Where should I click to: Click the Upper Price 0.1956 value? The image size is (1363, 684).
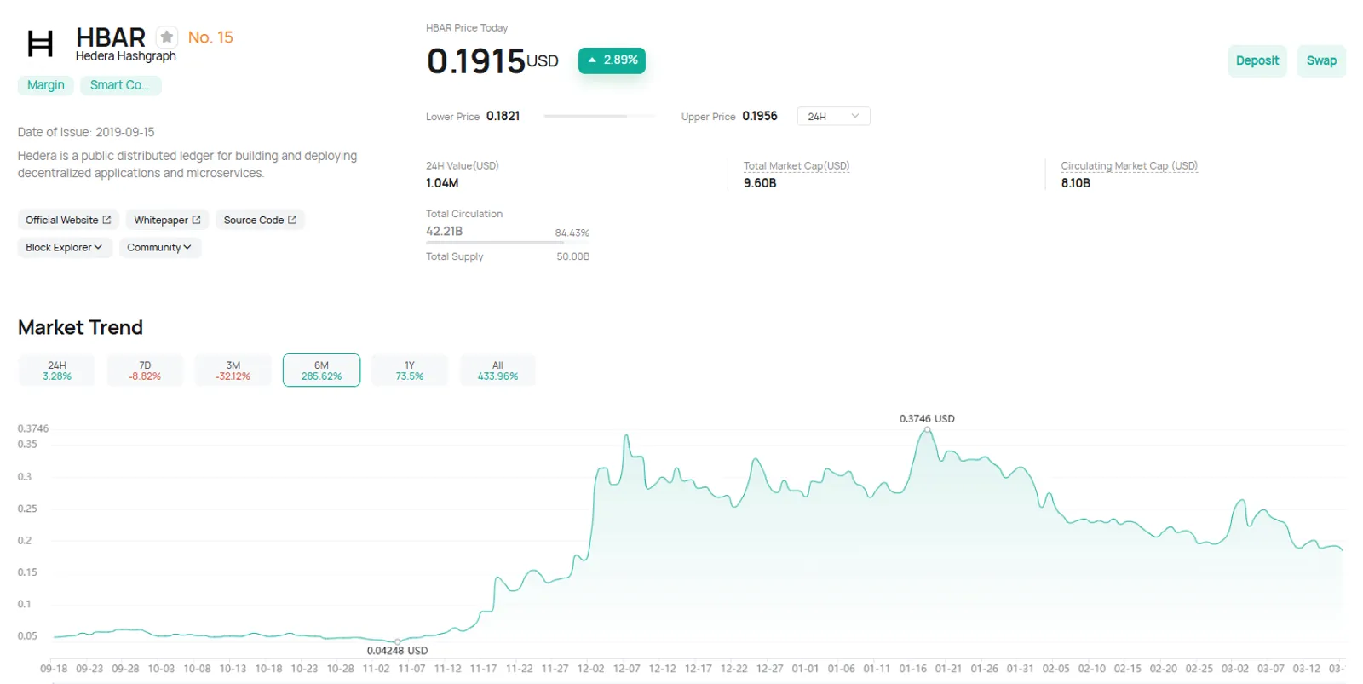tap(760, 116)
